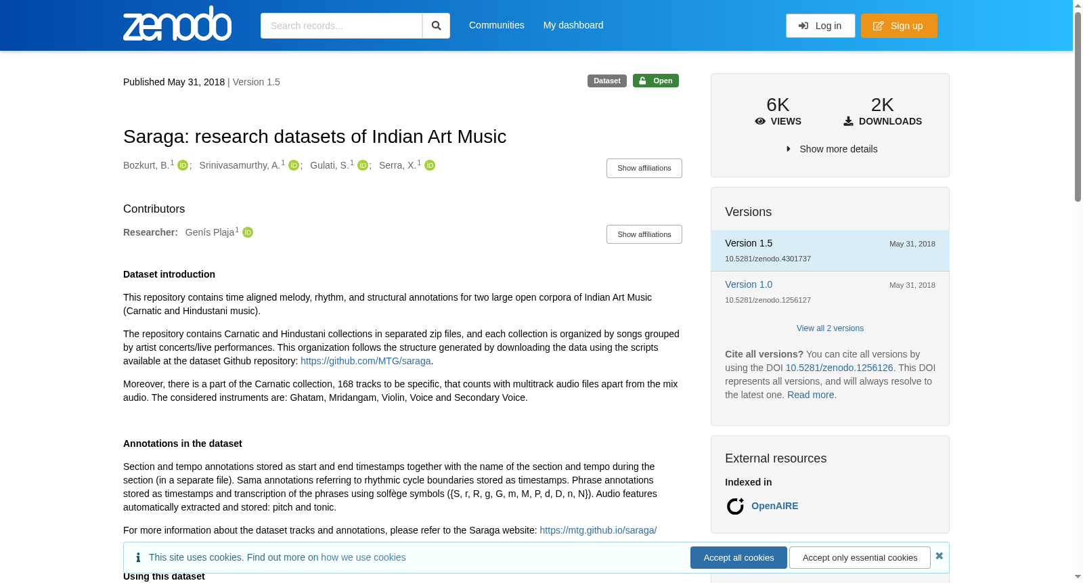Viewport: 1083px width, 583px height.
Task: Open the Zenodo logo home link
Action: click(x=177, y=24)
